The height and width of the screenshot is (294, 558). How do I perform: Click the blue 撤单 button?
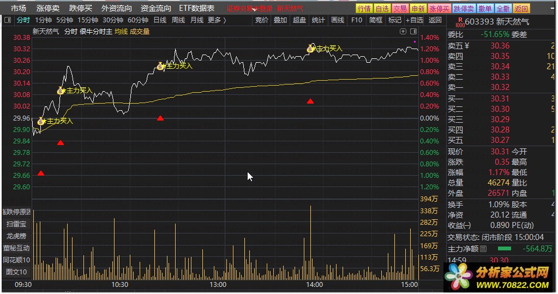coord(485,9)
